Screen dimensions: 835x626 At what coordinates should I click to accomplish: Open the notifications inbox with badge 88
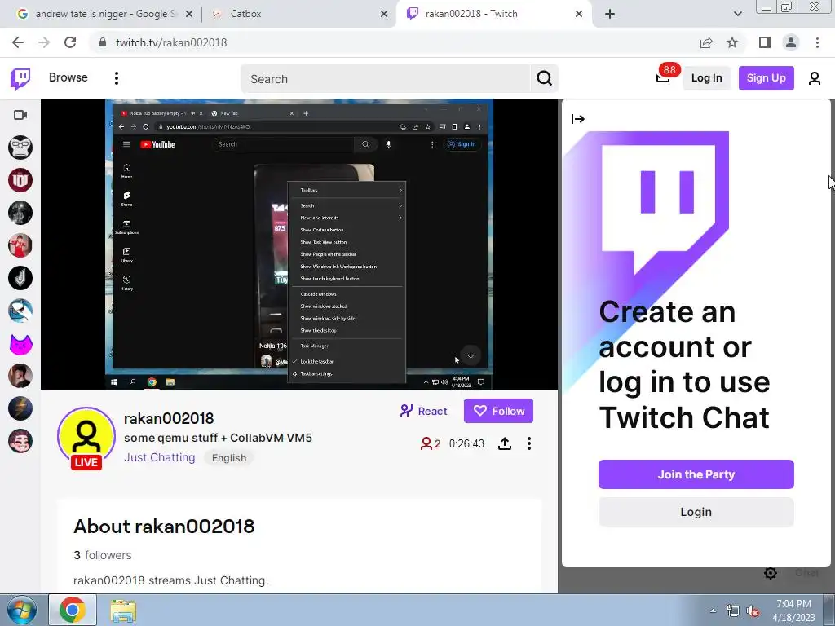(x=663, y=77)
